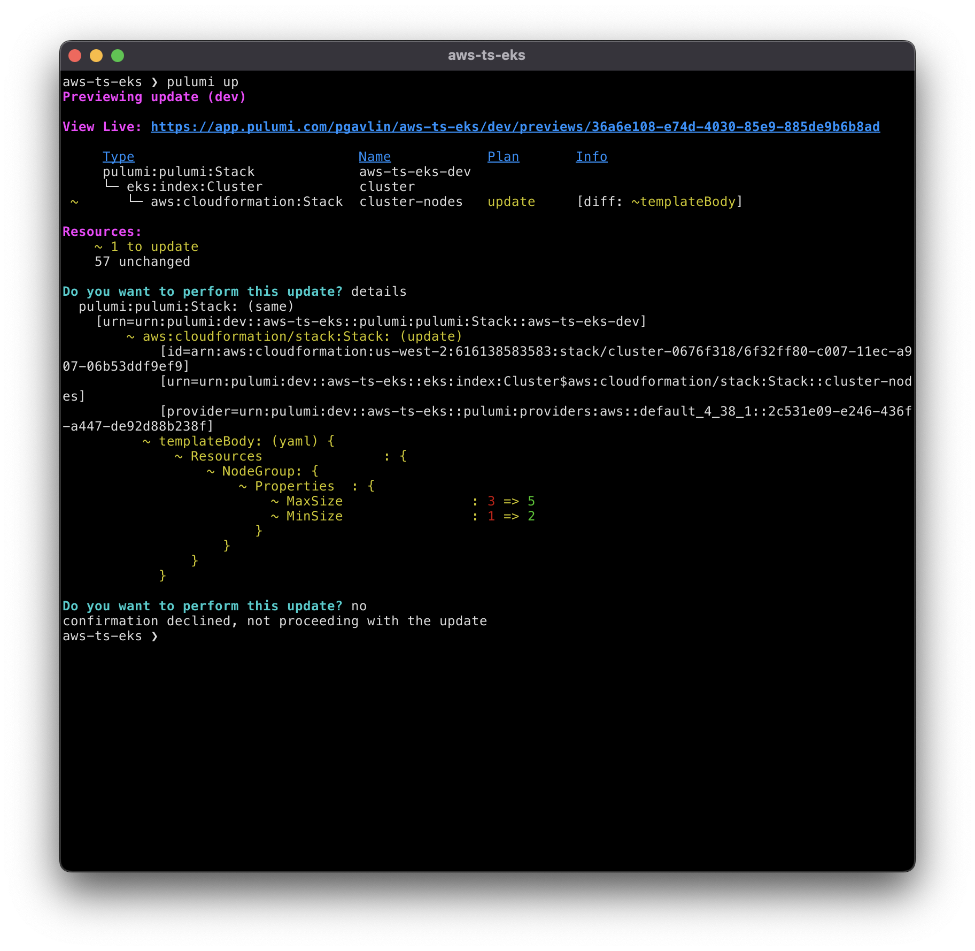Click the Plan column header

point(503,157)
